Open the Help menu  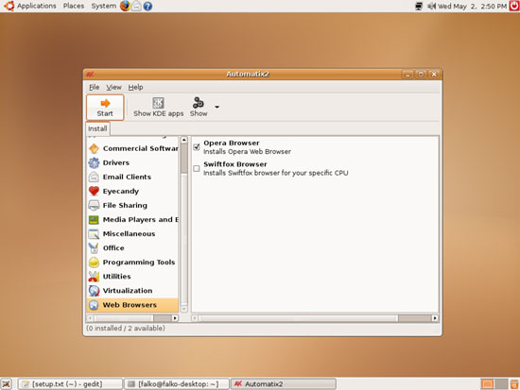[x=135, y=87]
